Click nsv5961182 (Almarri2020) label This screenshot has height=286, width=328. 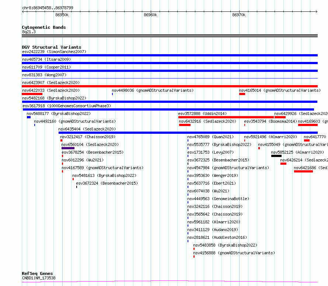tap(214, 222)
